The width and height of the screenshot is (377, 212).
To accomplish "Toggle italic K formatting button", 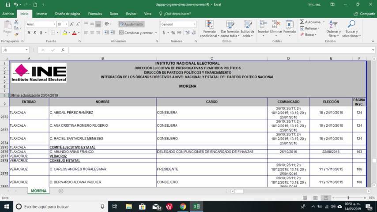I will 35,33.
